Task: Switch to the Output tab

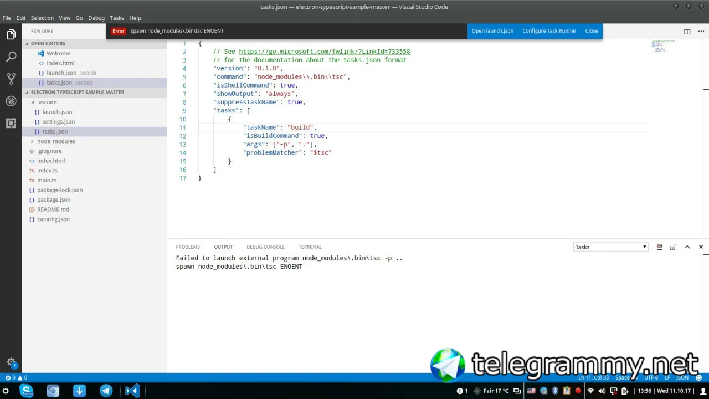Action: coord(223,247)
